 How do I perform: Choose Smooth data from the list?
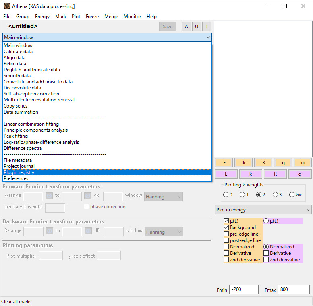click(107, 76)
